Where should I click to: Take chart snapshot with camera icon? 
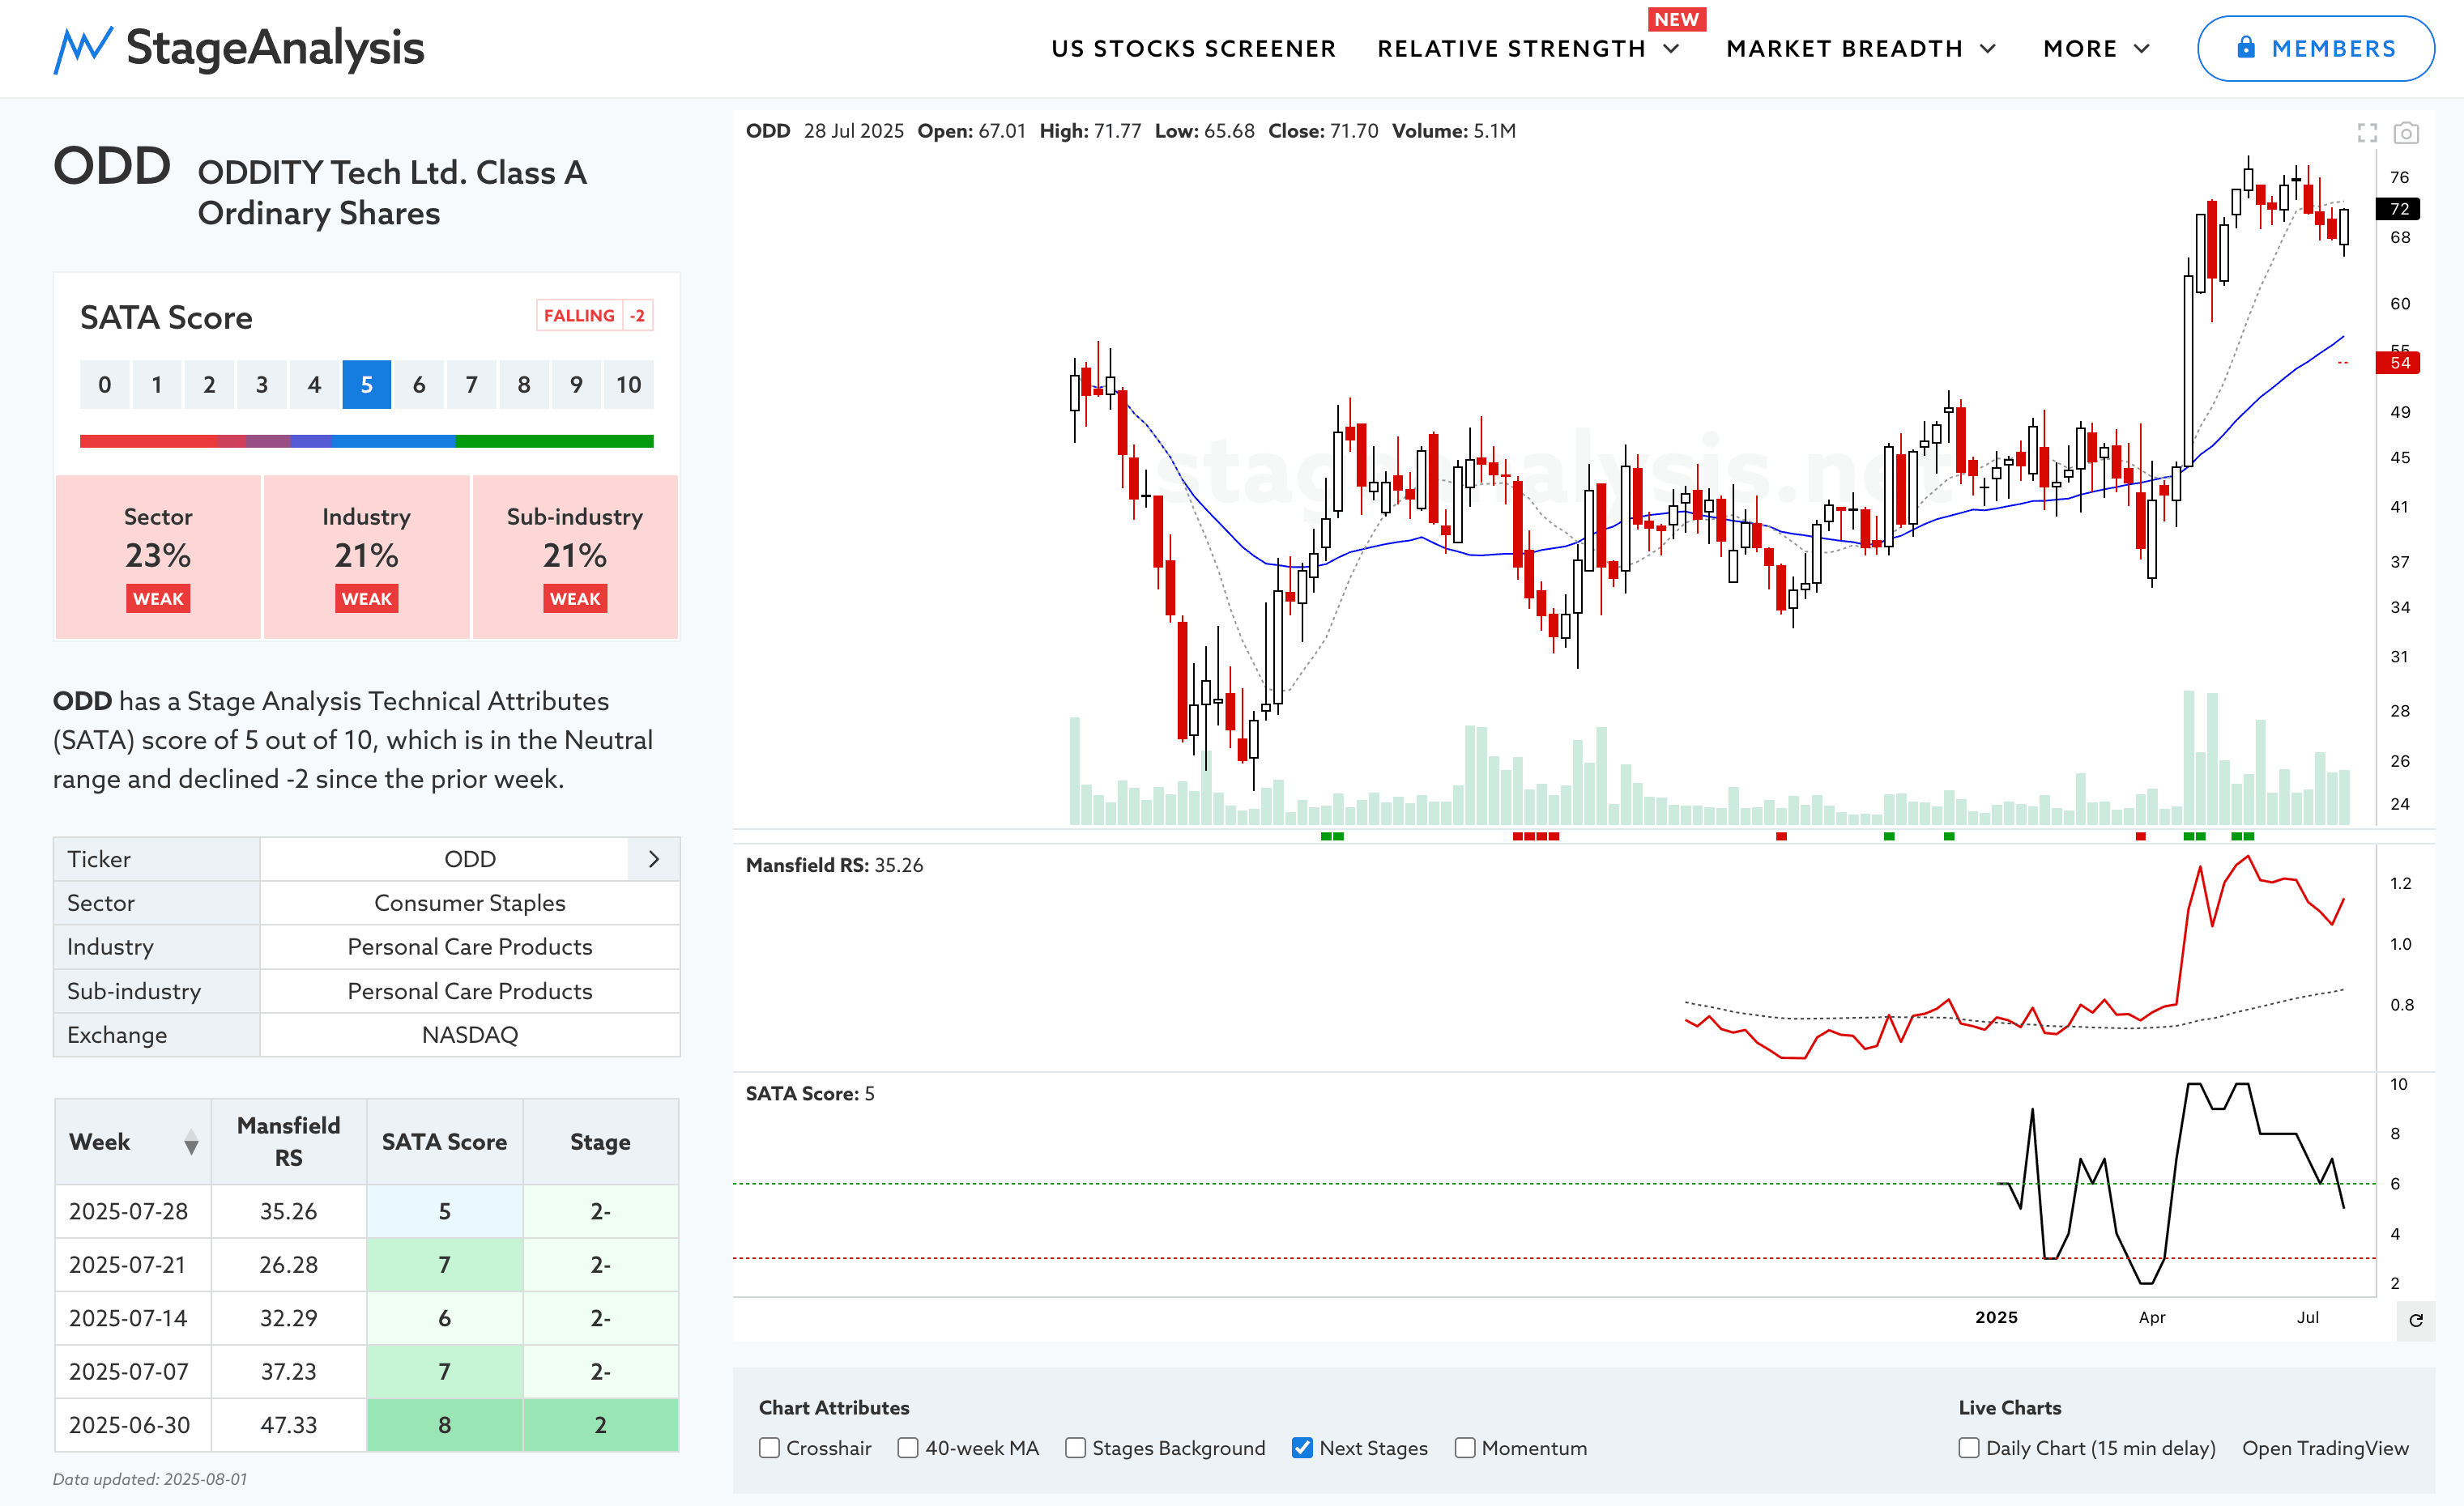[2406, 133]
